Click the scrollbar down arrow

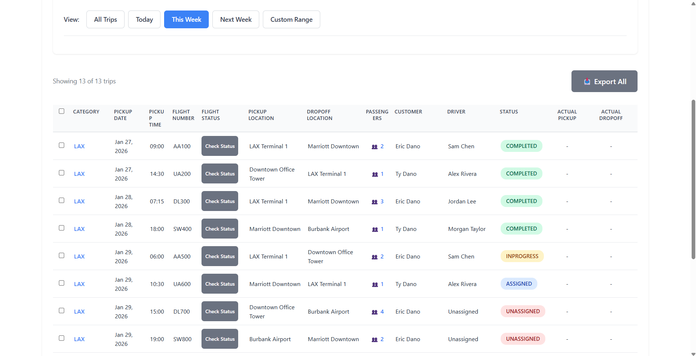(x=692, y=352)
